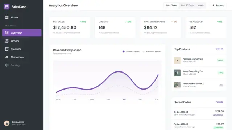
Task: Click the MON label on chart axis
Action: 58,100
